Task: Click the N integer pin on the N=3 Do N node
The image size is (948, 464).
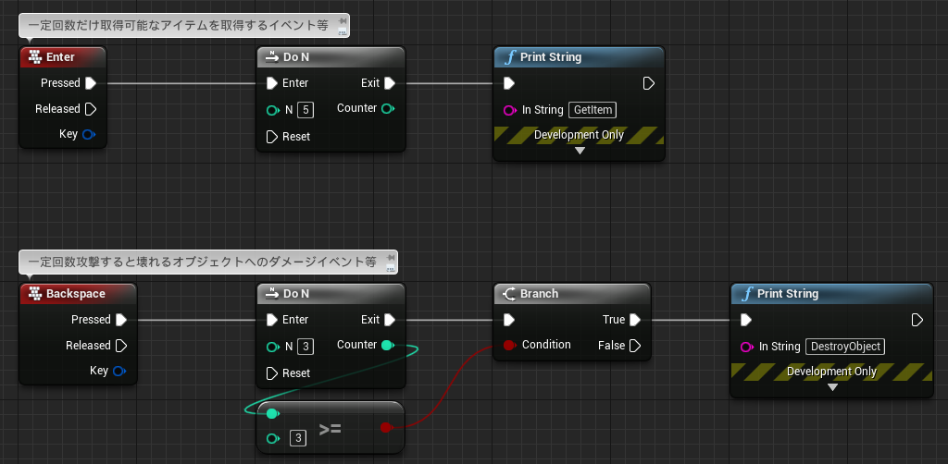Action: click(273, 347)
